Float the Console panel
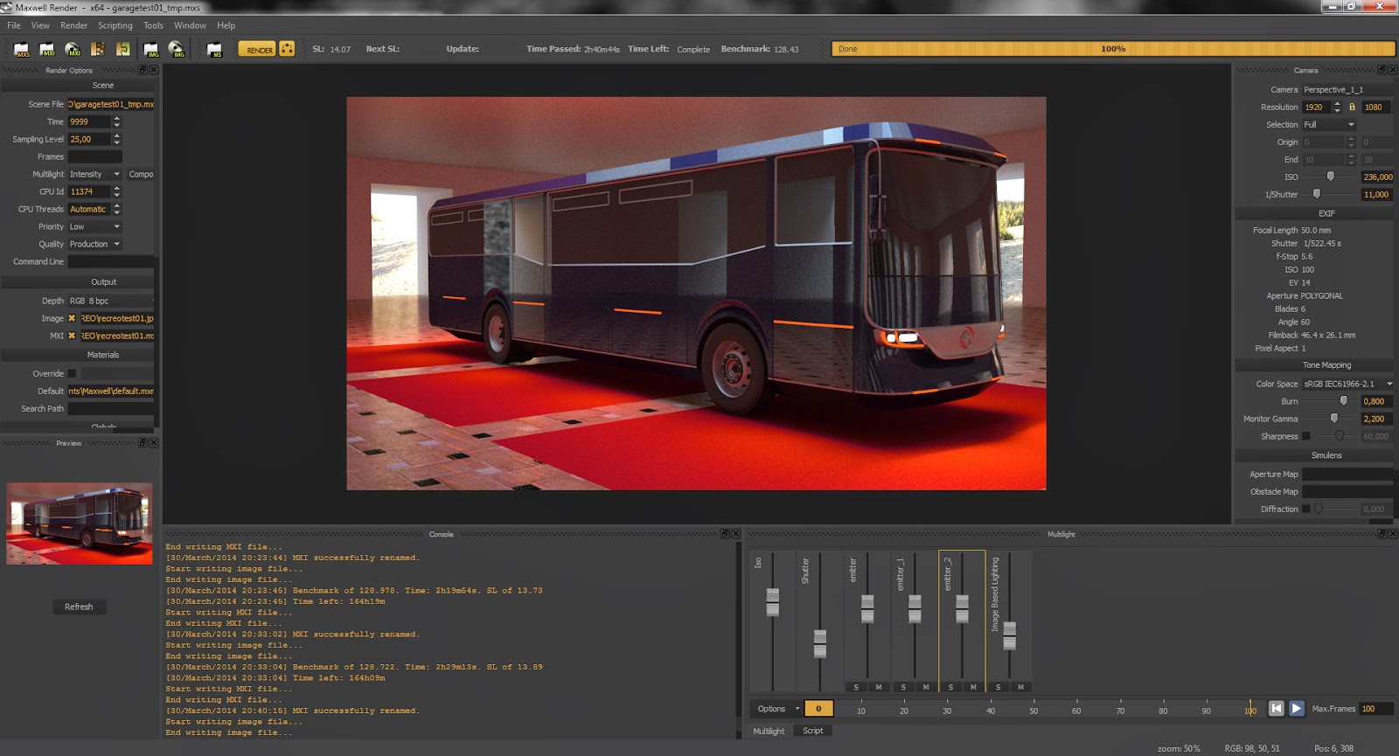Viewport: 1399px width, 756px height. click(725, 534)
